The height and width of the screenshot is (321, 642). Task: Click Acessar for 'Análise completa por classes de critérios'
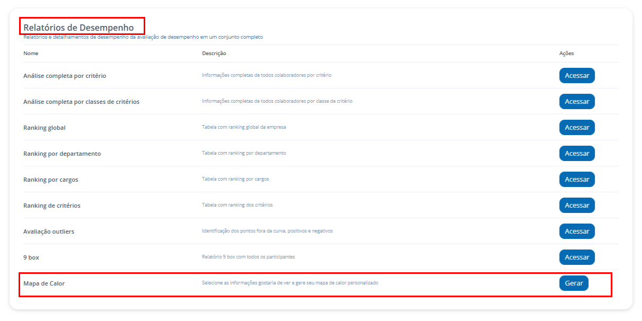[x=577, y=102]
